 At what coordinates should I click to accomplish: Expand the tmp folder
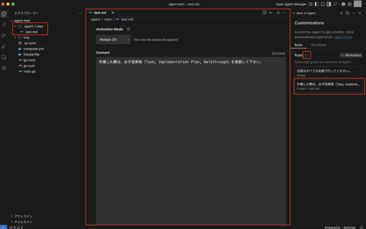pyautogui.click(x=26, y=38)
